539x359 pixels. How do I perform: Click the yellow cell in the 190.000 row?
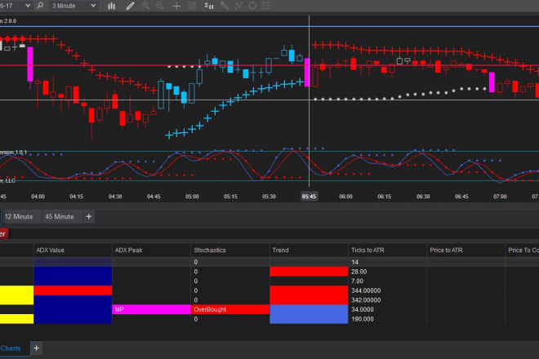16,319
